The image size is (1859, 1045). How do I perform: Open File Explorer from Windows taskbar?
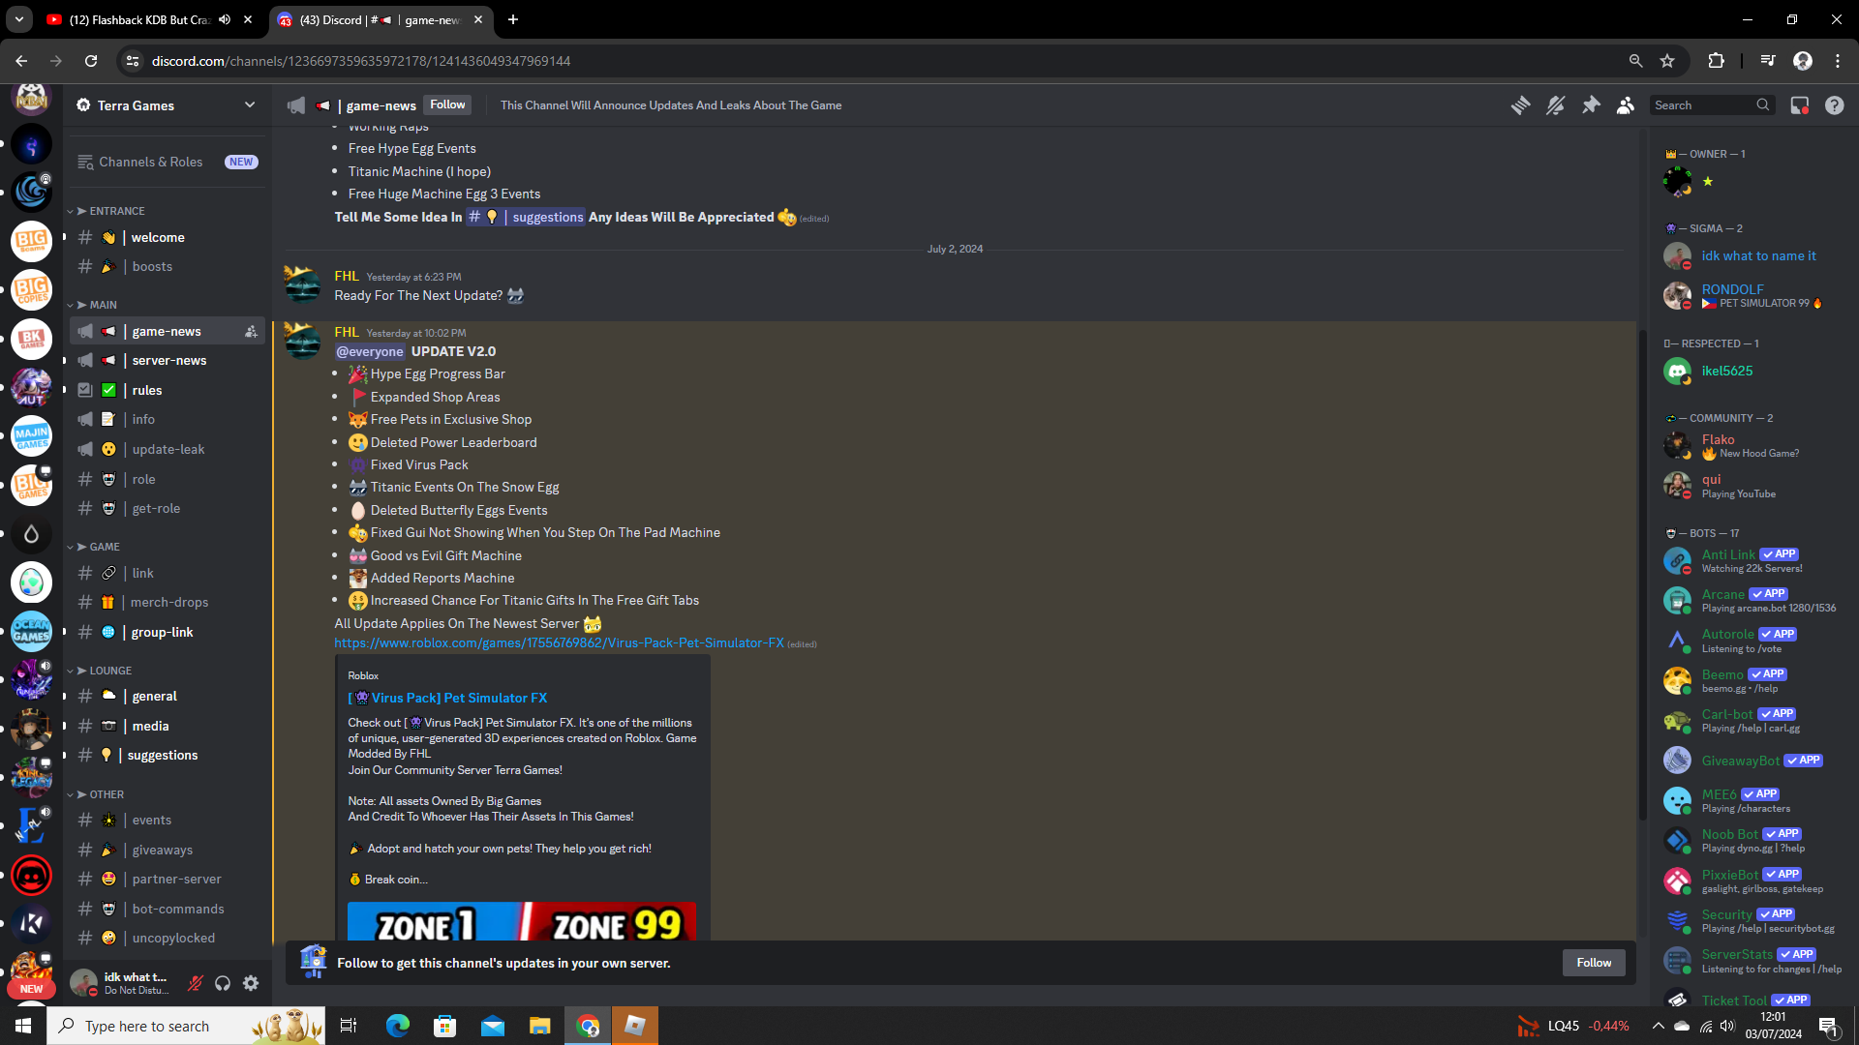539,1026
